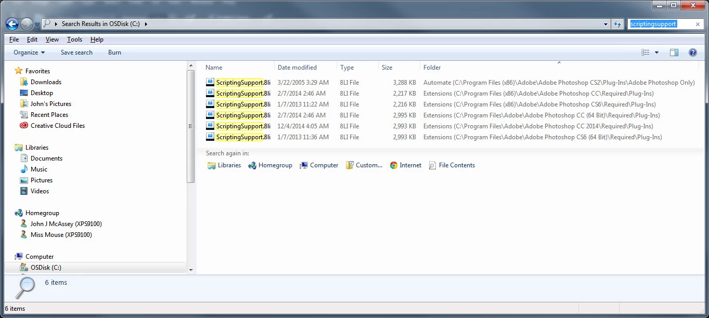Search again in File Contents

coord(452,165)
